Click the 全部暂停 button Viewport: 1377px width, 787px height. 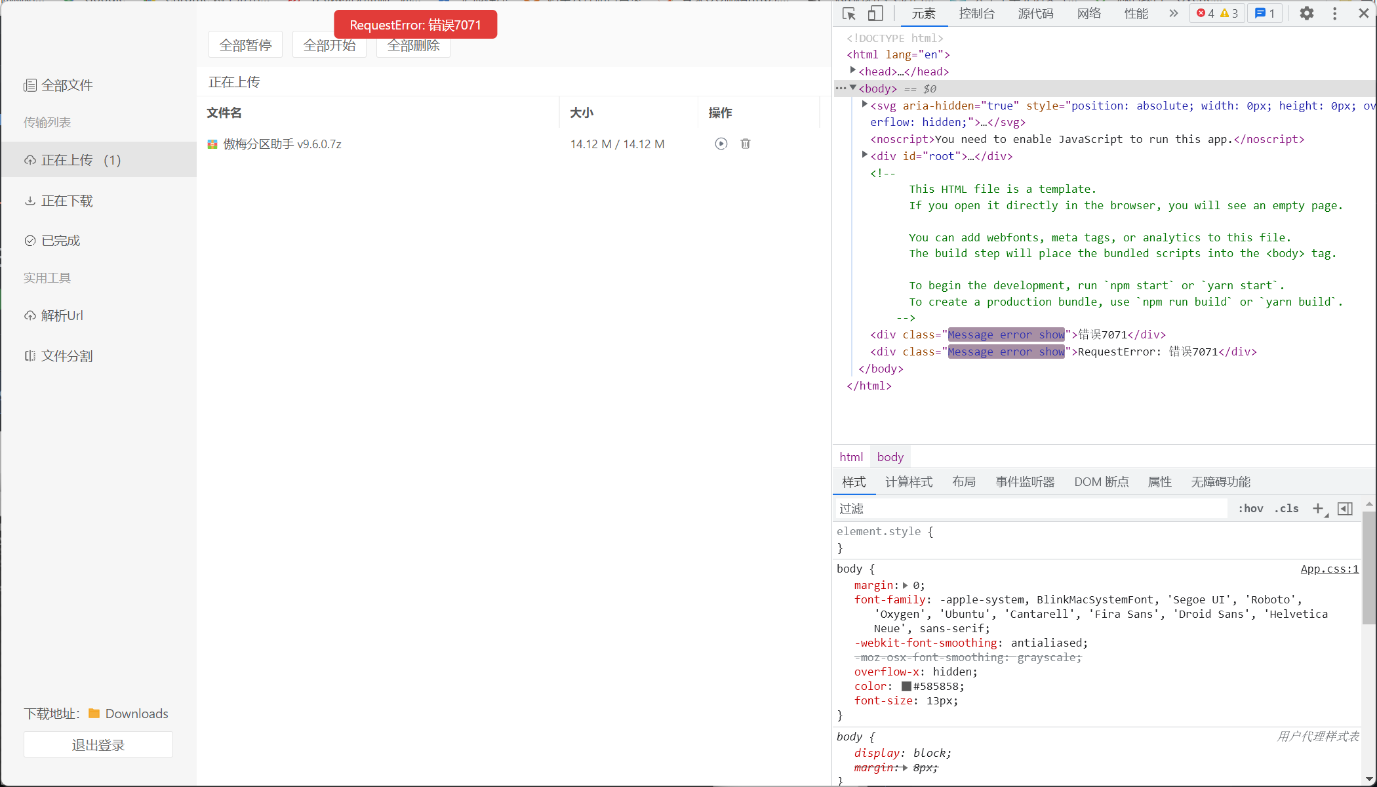(x=245, y=44)
